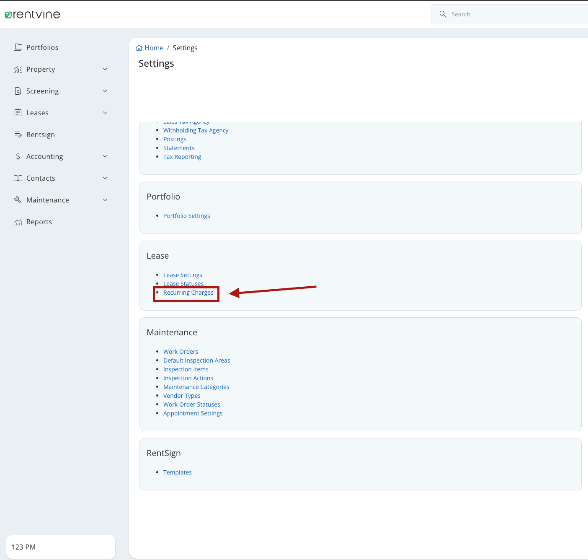Open Reports from the sidebar menu

(39, 221)
